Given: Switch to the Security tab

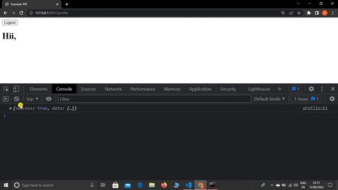Looking at the screenshot, I should click(228, 89).
